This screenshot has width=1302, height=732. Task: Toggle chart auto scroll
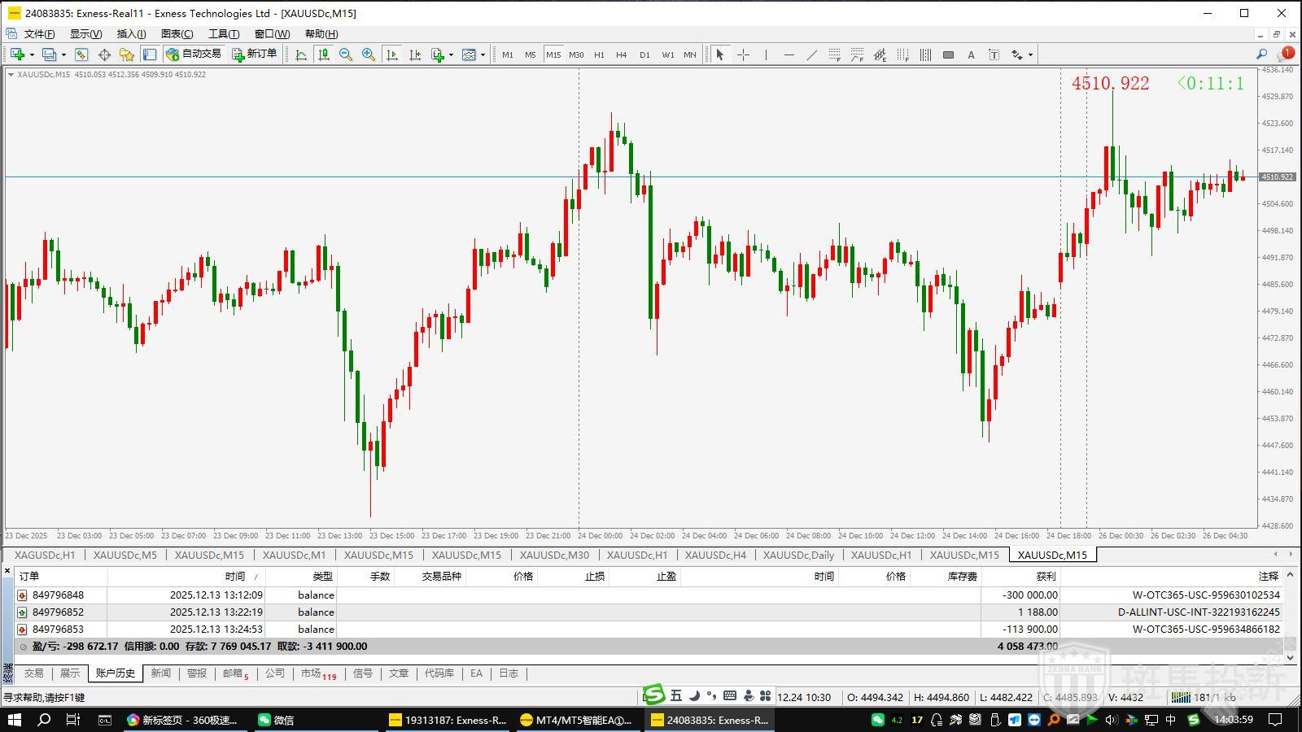pos(392,54)
